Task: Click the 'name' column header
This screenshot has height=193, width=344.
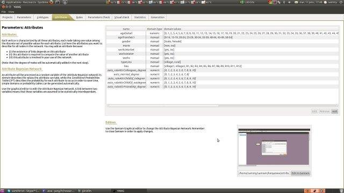Action: [x=126, y=29]
